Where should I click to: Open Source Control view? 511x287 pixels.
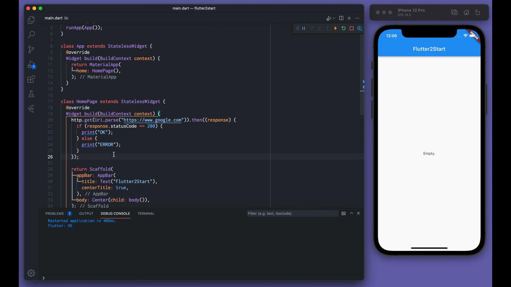(x=31, y=49)
